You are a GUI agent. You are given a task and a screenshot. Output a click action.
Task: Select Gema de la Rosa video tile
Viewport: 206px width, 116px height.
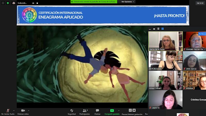166,41
